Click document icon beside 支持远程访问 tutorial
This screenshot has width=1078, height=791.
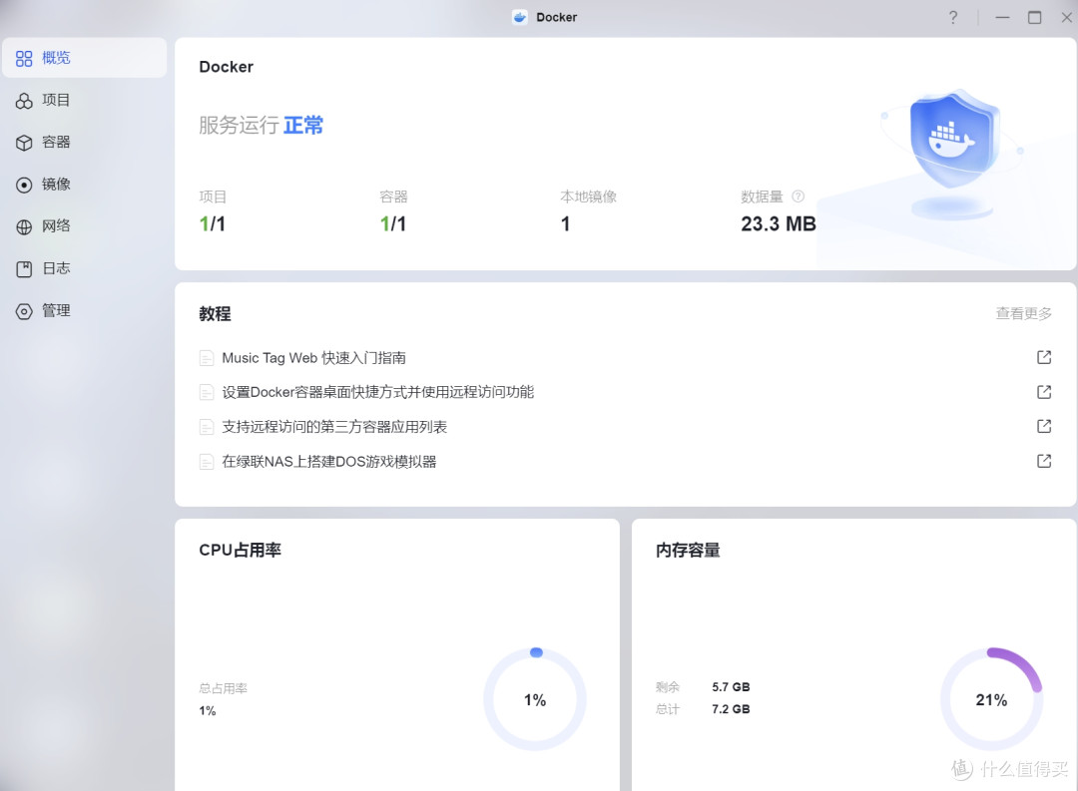tap(207, 427)
